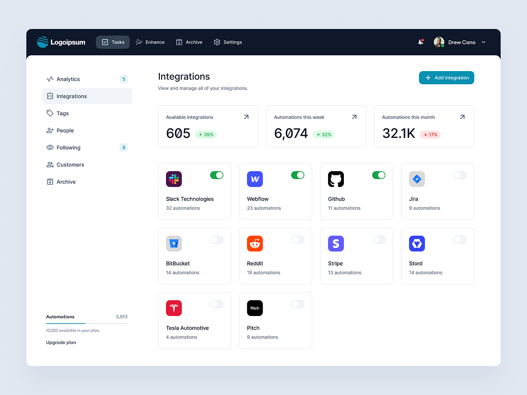Switch to the Settings top navigation tab
This screenshot has height=395, width=527.
pos(228,42)
